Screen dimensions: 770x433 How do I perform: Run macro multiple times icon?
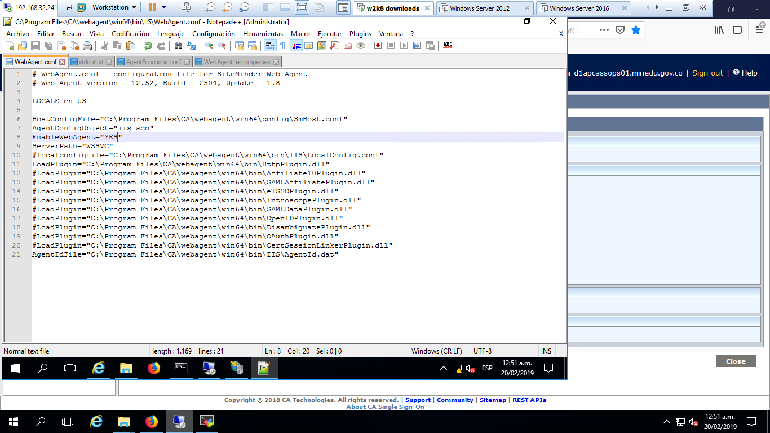pyautogui.click(x=417, y=46)
